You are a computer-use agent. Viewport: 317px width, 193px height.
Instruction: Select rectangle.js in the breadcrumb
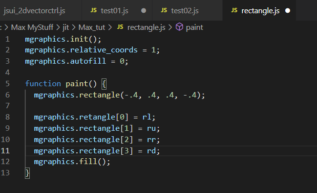(x=147, y=27)
